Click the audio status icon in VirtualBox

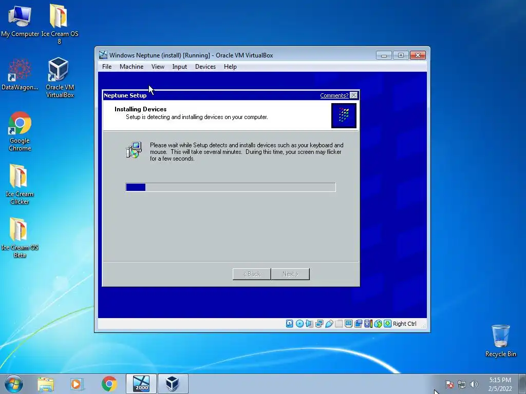pyautogui.click(x=309, y=323)
